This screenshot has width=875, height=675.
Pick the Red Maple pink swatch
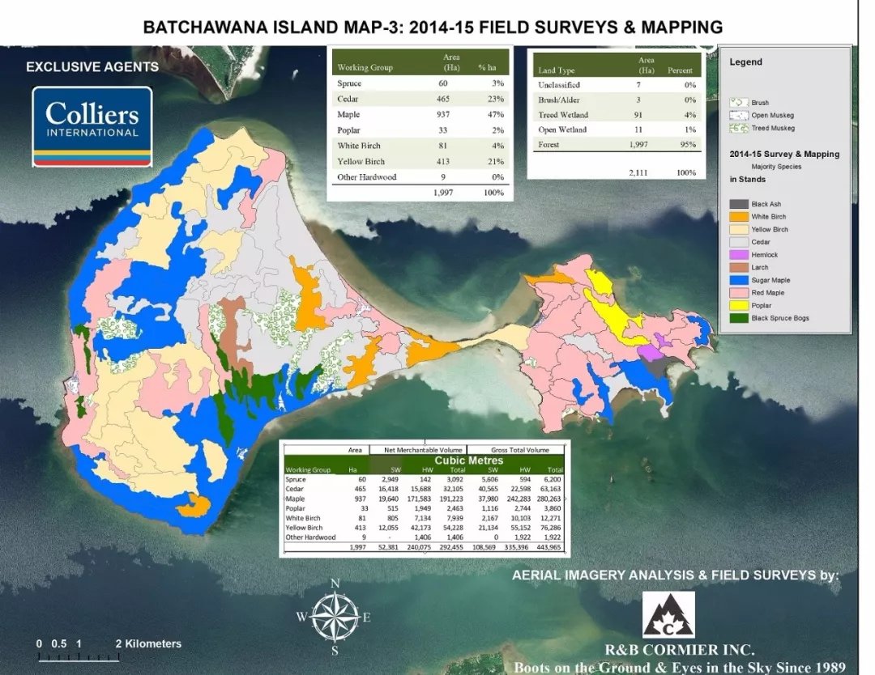[739, 293]
